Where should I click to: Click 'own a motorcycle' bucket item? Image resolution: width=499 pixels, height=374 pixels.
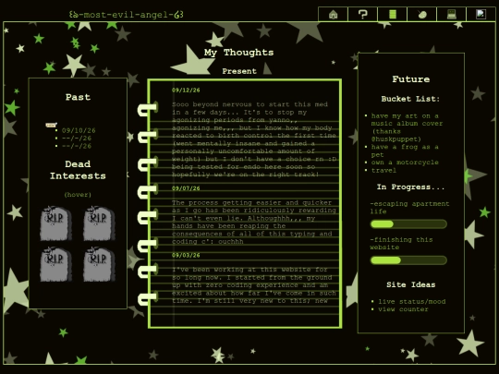pyautogui.click(x=405, y=163)
